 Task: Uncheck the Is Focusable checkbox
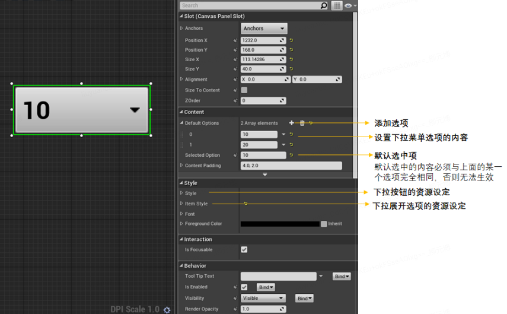coord(244,249)
